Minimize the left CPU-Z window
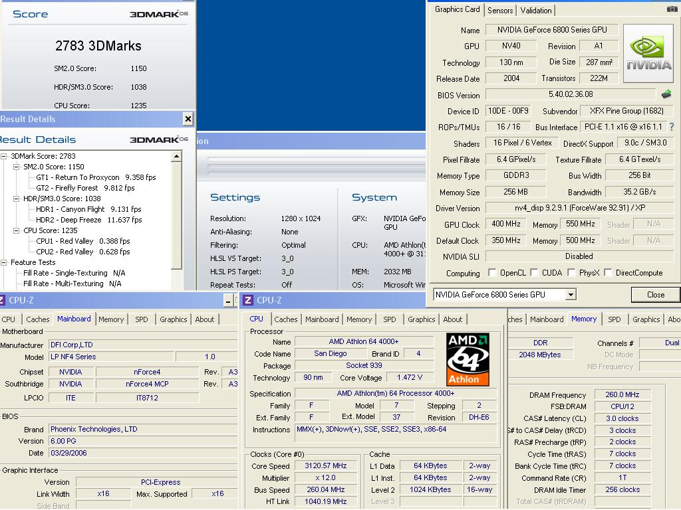This screenshot has height=510, width=681. click(229, 301)
